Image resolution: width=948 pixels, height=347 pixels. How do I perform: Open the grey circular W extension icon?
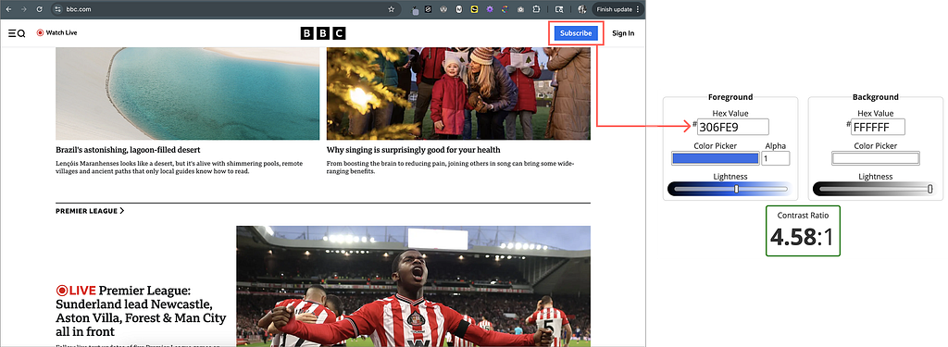pos(443,9)
